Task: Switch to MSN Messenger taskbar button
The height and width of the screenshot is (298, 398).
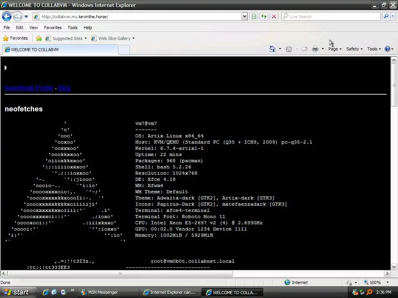Action: pyautogui.click(x=108, y=293)
